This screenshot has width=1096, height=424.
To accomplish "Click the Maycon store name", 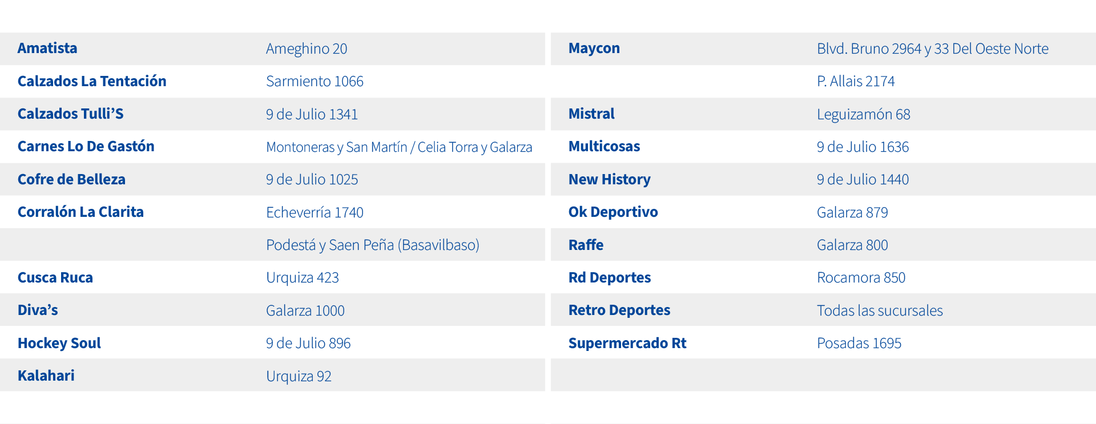I will pyautogui.click(x=594, y=49).
